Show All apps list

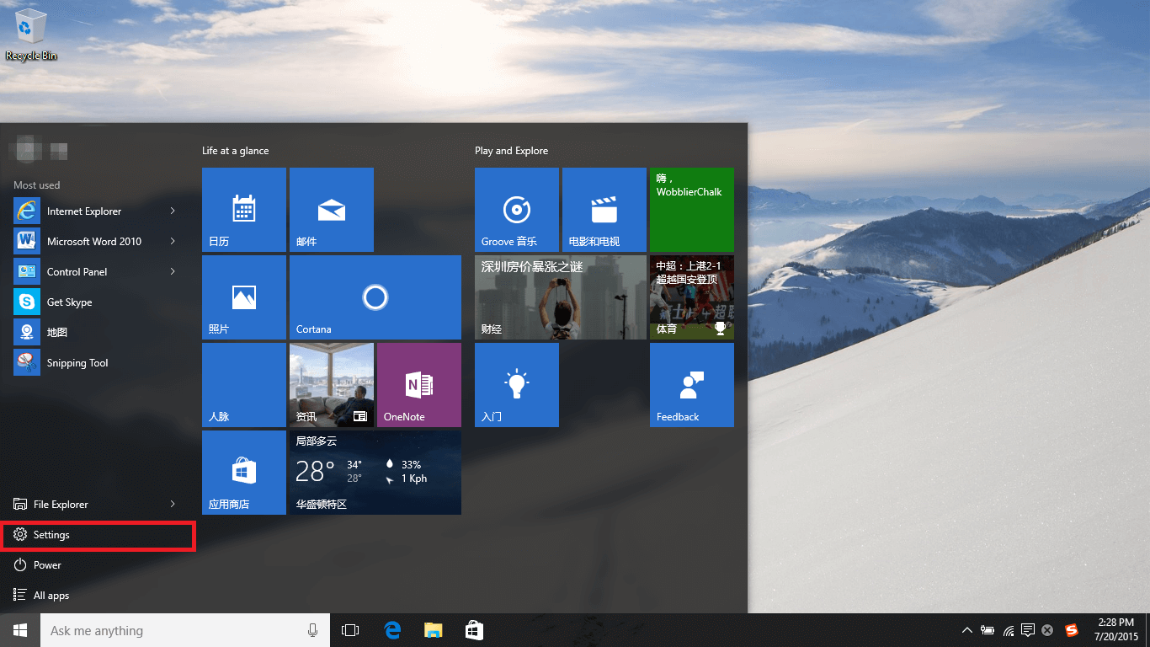[x=97, y=596]
